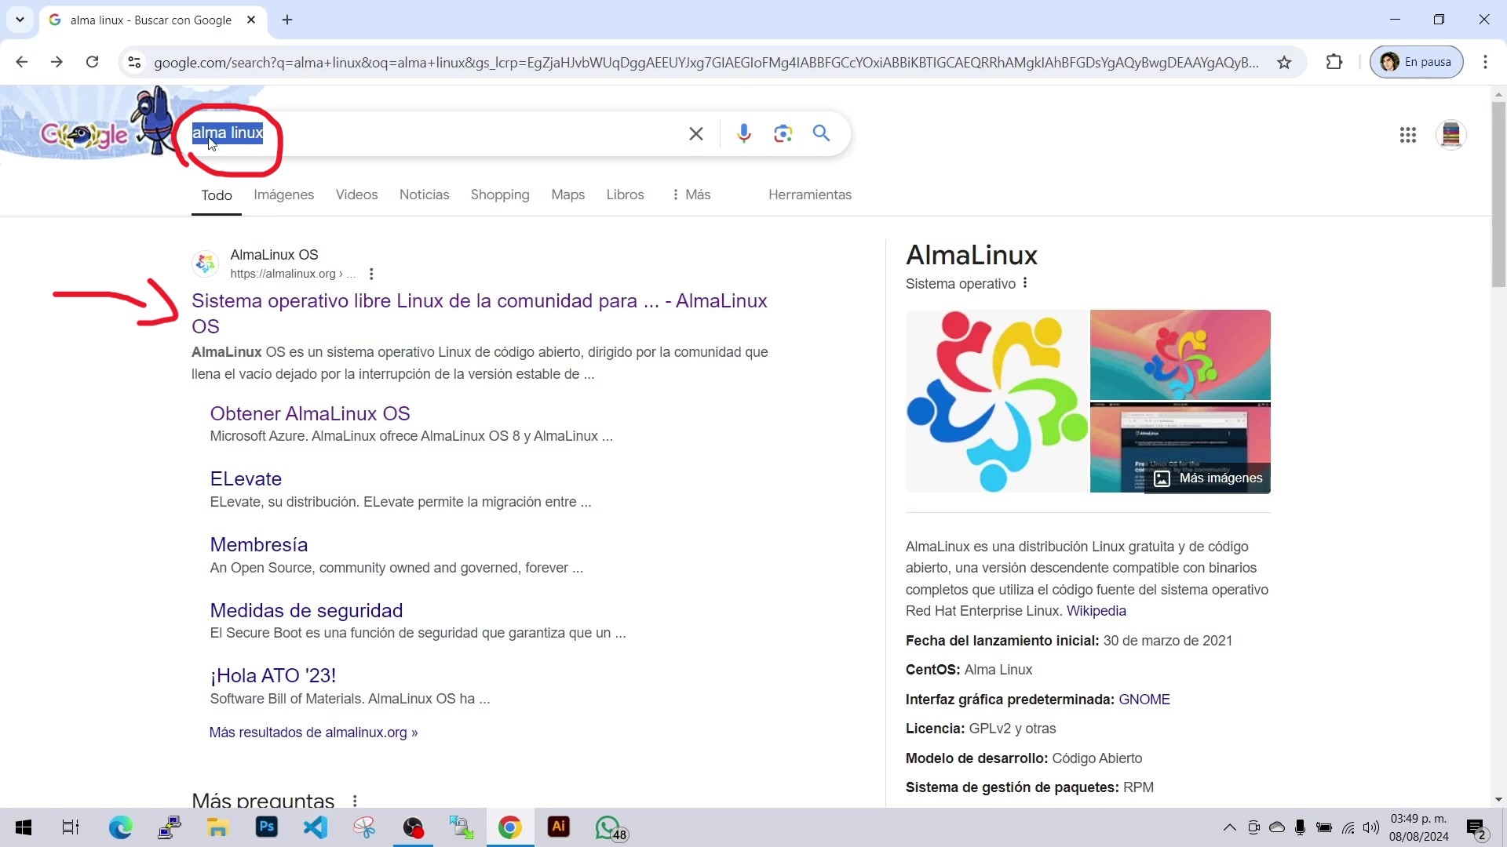View site information icon in address bar
This screenshot has height=847, width=1507.
[134, 62]
